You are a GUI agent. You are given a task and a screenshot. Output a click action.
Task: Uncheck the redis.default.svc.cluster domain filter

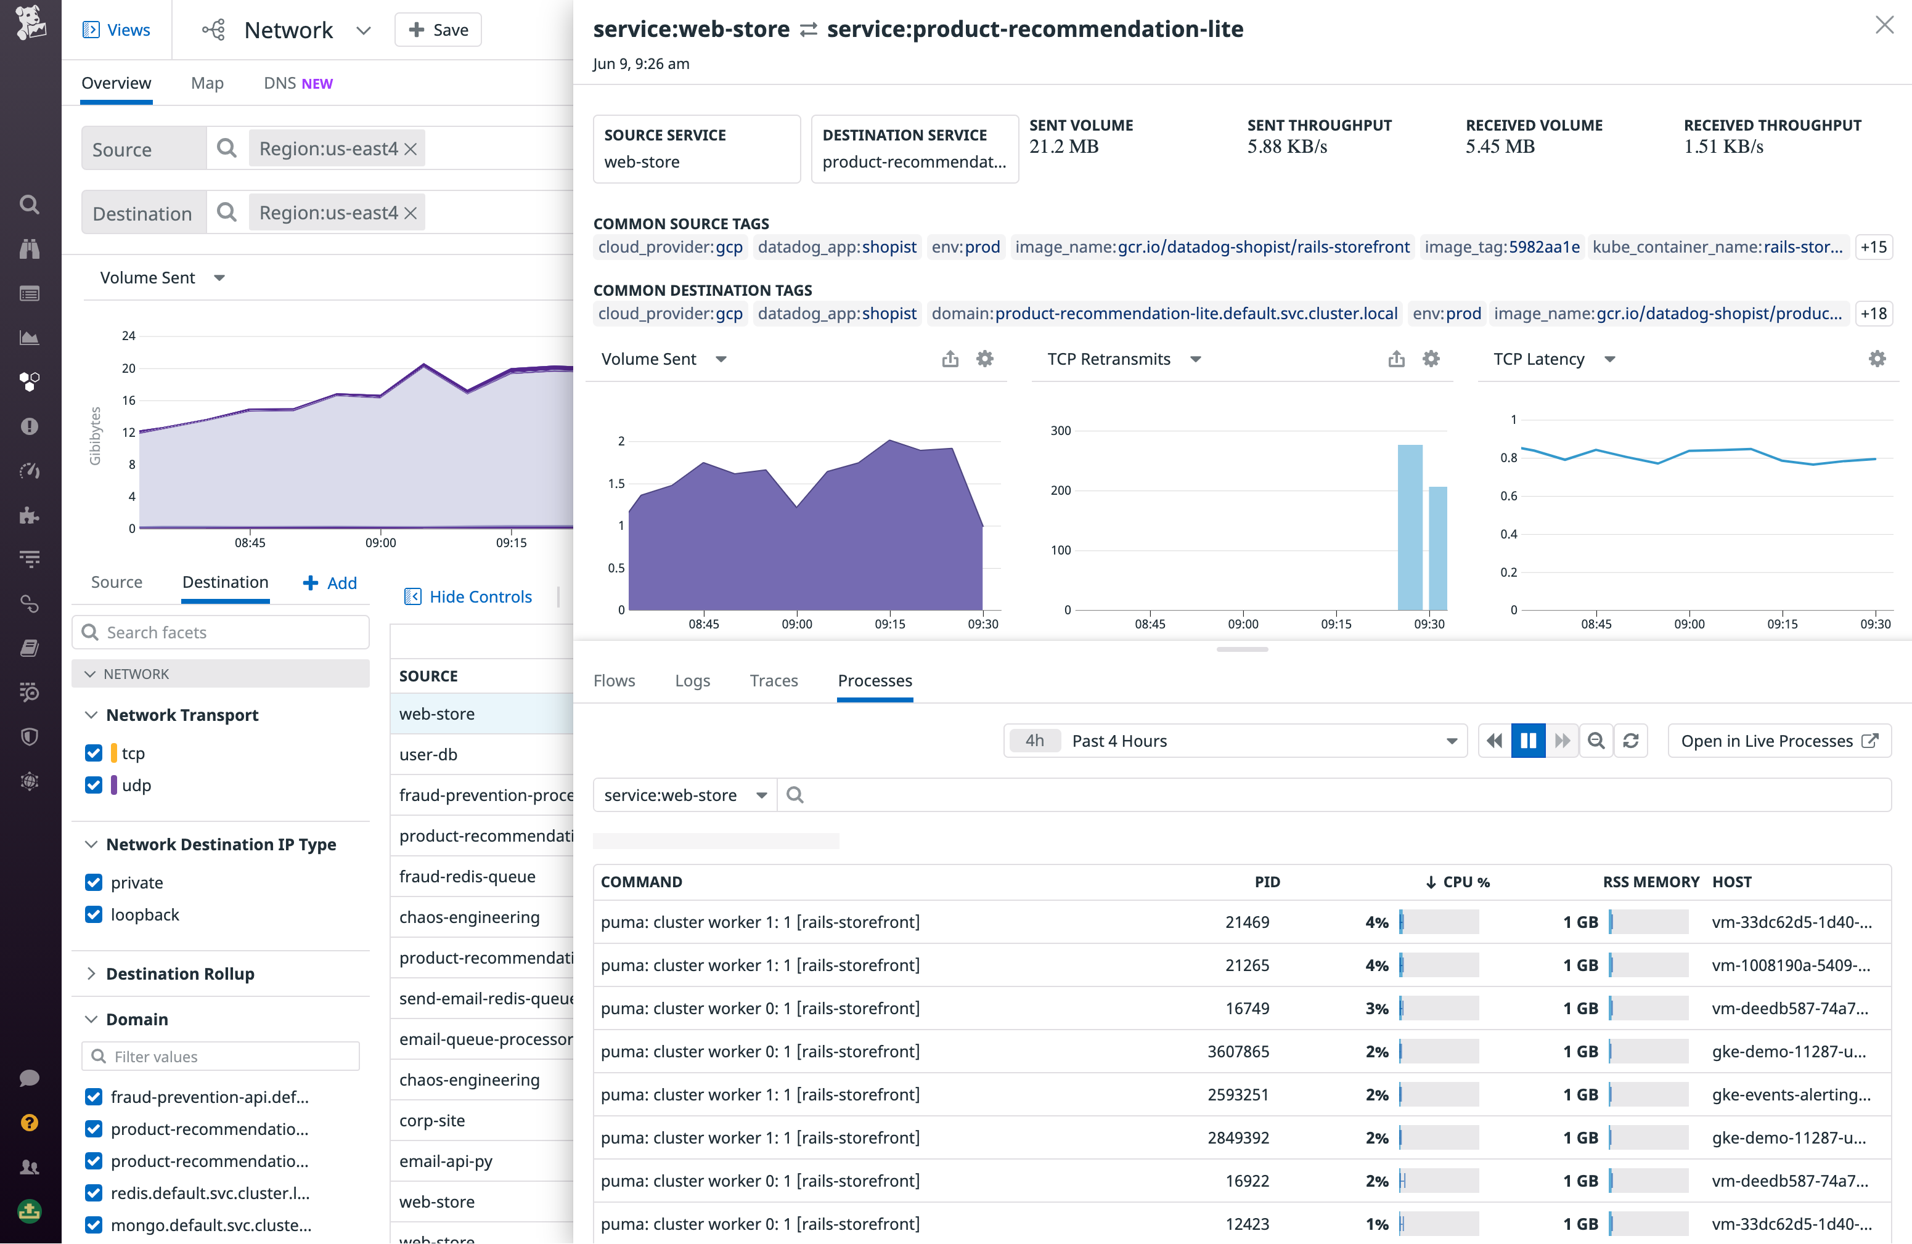tap(93, 1193)
